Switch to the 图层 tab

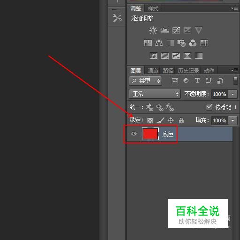tap(136, 71)
